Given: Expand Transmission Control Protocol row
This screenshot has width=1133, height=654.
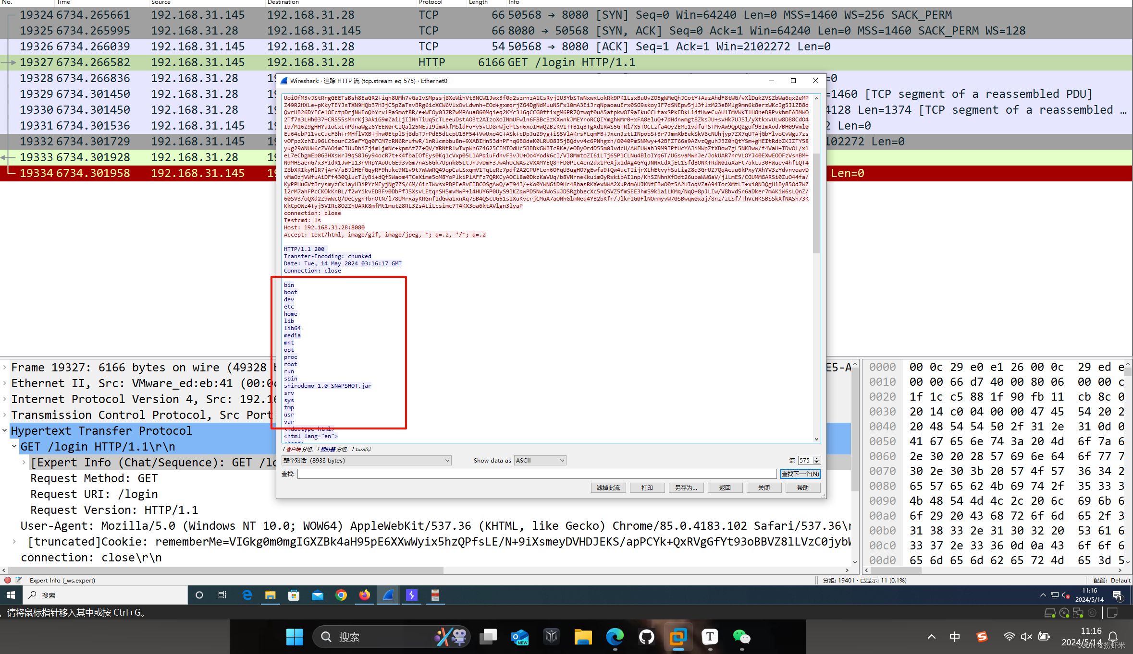Looking at the screenshot, I should coord(5,415).
